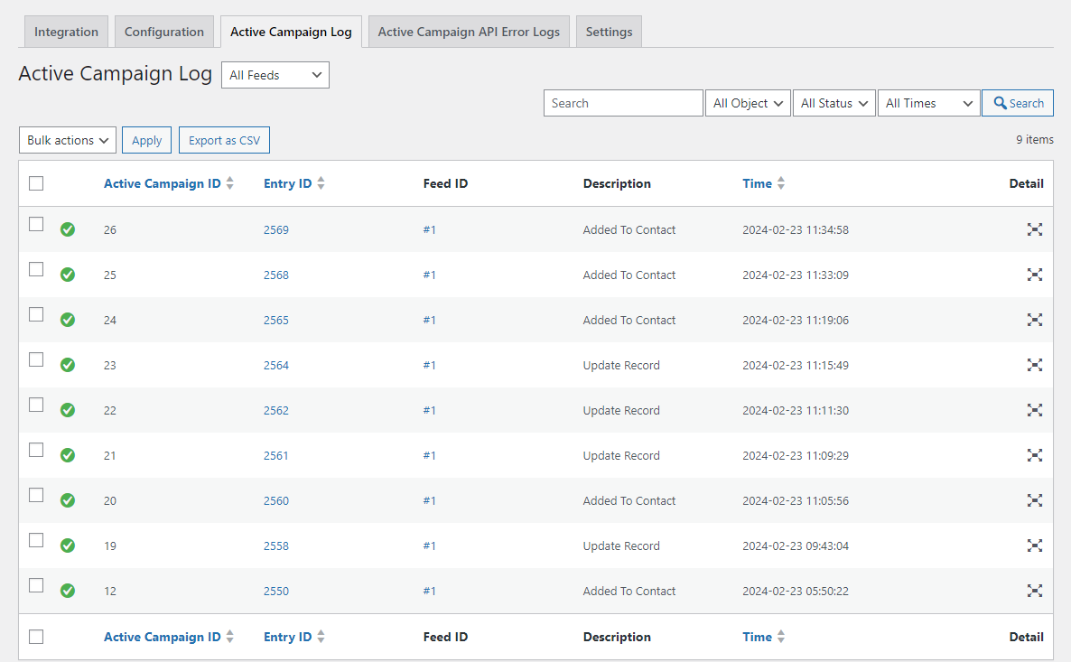Open the All Feeds dropdown
This screenshot has height=662, width=1071.
coord(275,75)
